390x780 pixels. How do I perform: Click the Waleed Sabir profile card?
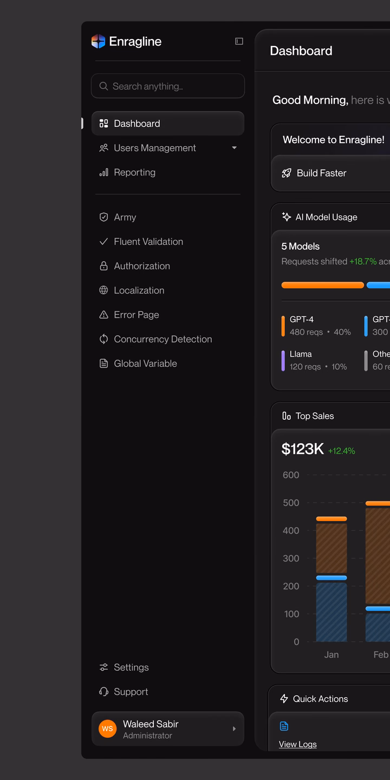[x=168, y=729]
